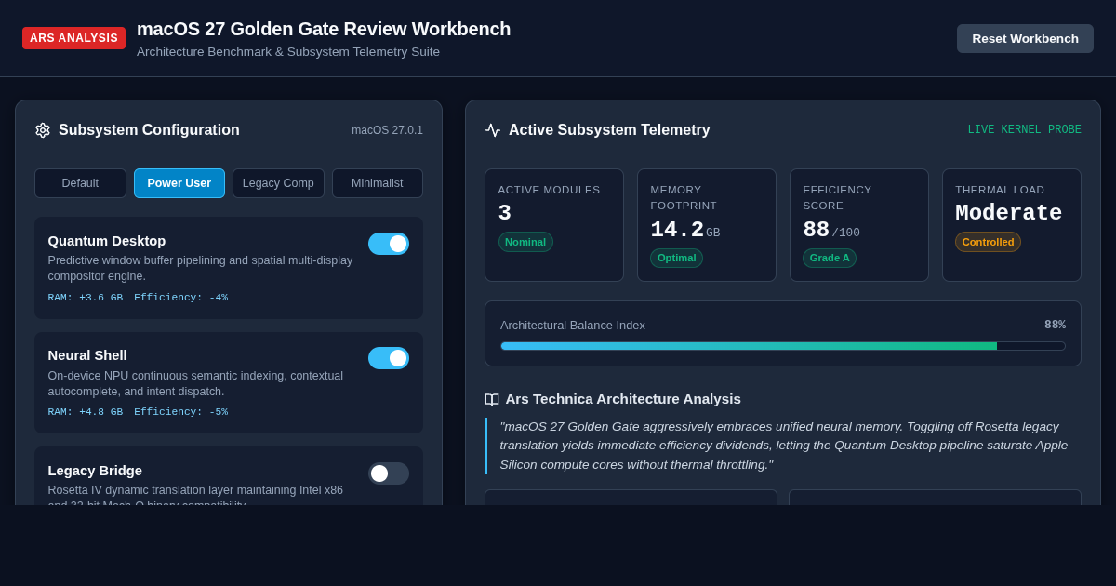Open the Active Modules stat card
The width and height of the screenshot is (1116, 586).
[554, 225]
